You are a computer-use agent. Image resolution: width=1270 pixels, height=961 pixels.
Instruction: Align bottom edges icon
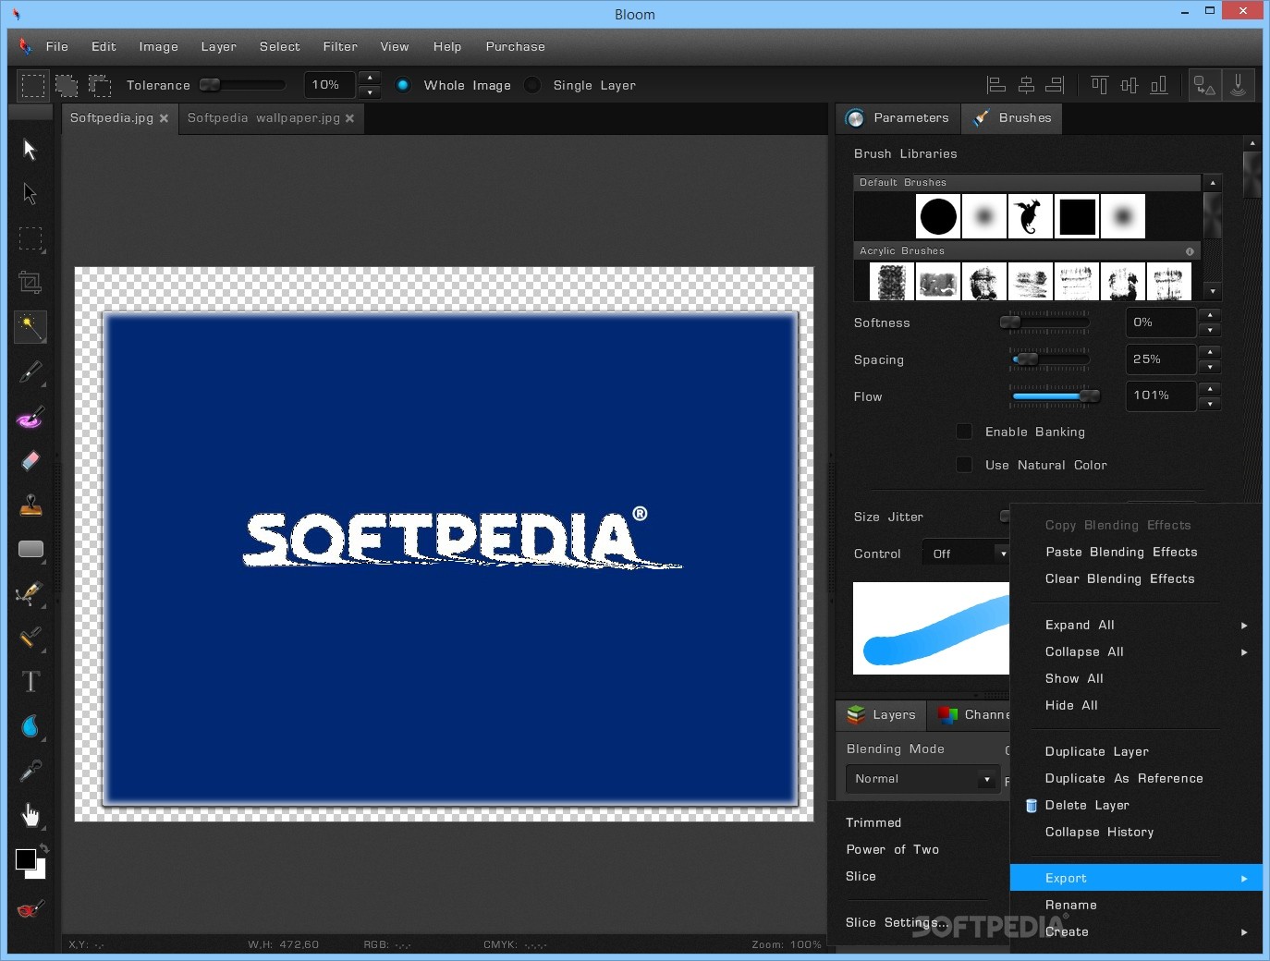[x=1158, y=85]
